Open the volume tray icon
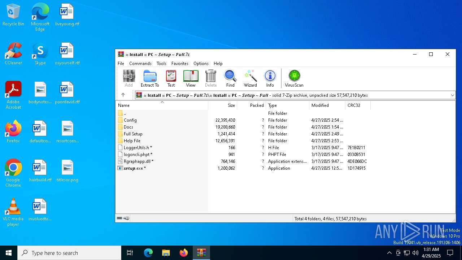The width and height of the screenshot is (462, 260). pyautogui.click(x=415, y=253)
